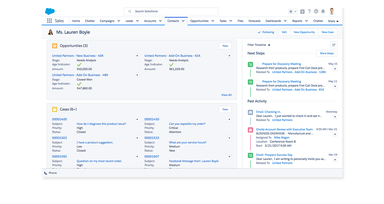Open View All opportunities link
Screen dimensions: 384x204
coord(226,95)
